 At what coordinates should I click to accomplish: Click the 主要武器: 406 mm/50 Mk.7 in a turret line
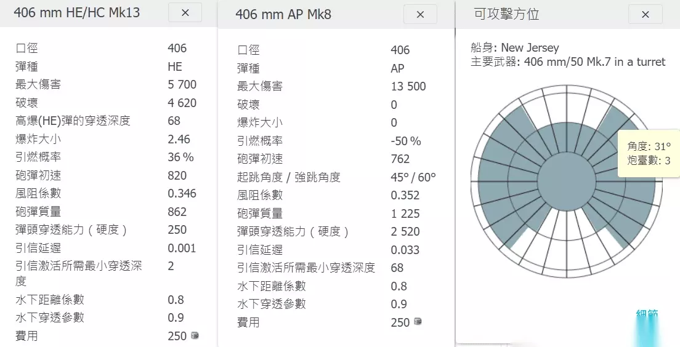(x=568, y=62)
